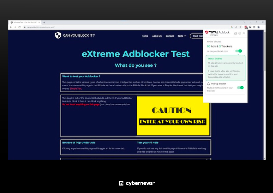The image size is (273, 193).
Task: Open the Total Adblock account icon
Action: point(244,33)
